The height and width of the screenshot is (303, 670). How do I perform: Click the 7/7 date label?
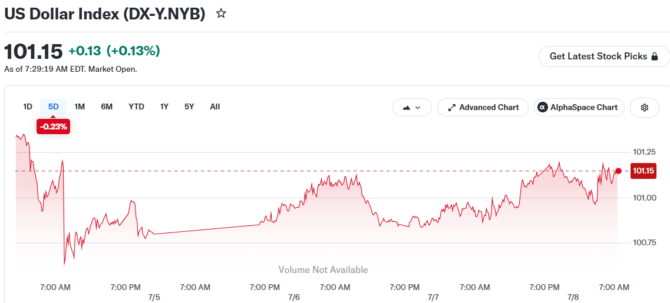433,297
